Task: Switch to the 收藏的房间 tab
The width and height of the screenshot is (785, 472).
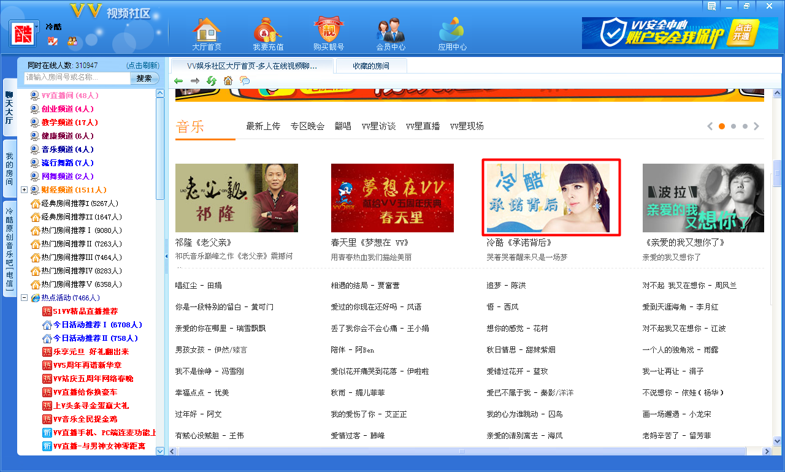Action: coord(370,66)
